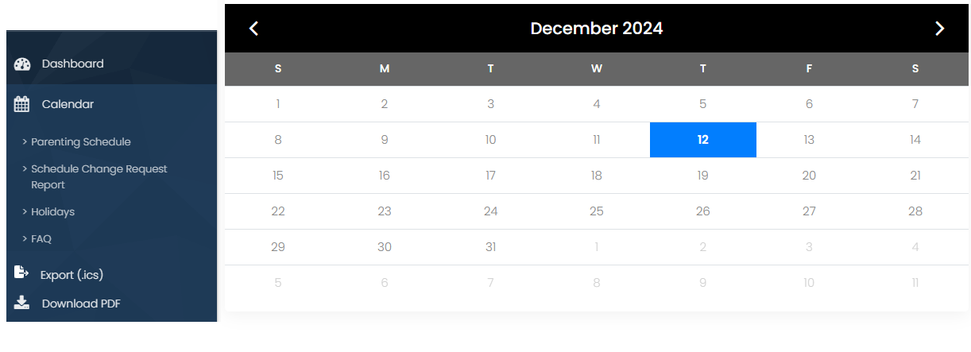Pick December 25 on the calendar

597,211
